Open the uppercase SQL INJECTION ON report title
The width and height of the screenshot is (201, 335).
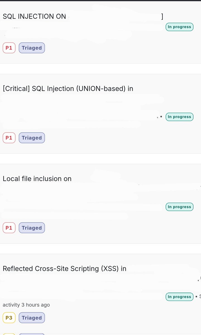(x=34, y=16)
